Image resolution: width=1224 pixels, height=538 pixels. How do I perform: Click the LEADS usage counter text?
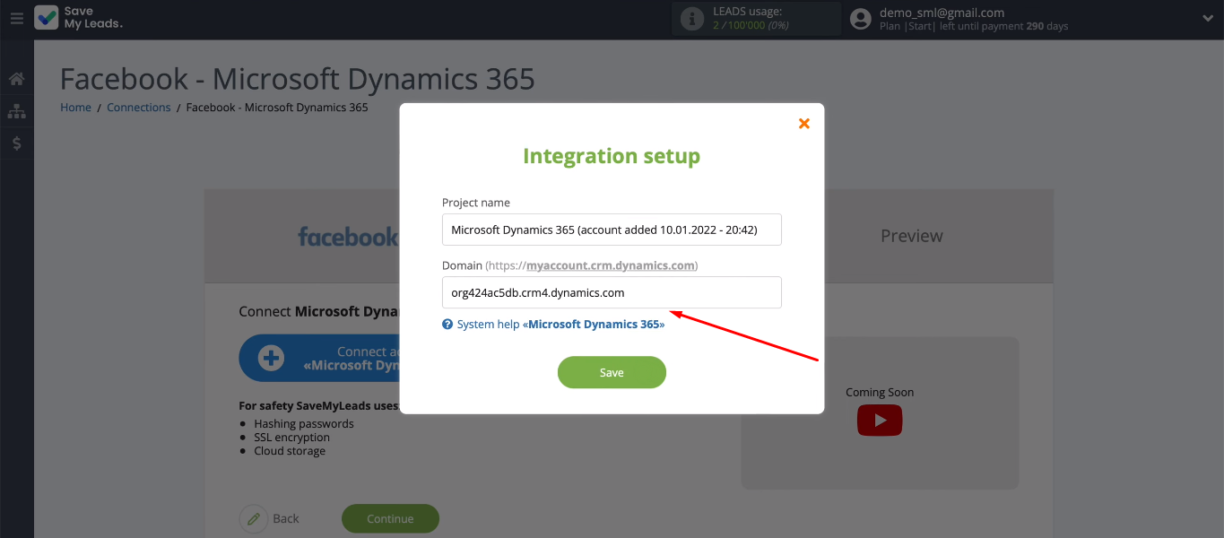click(749, 25)
